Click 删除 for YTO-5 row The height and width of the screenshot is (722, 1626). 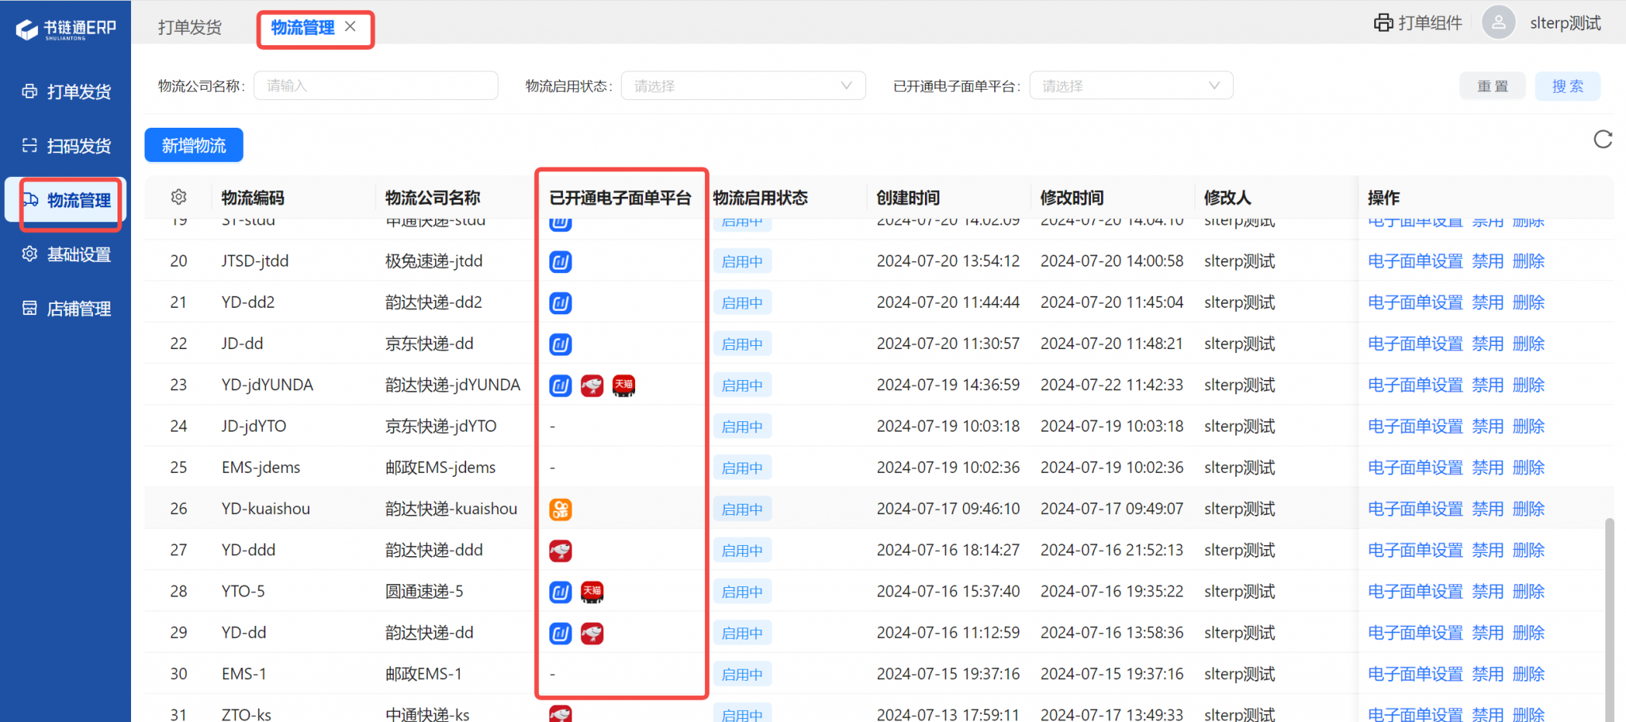1528,591
